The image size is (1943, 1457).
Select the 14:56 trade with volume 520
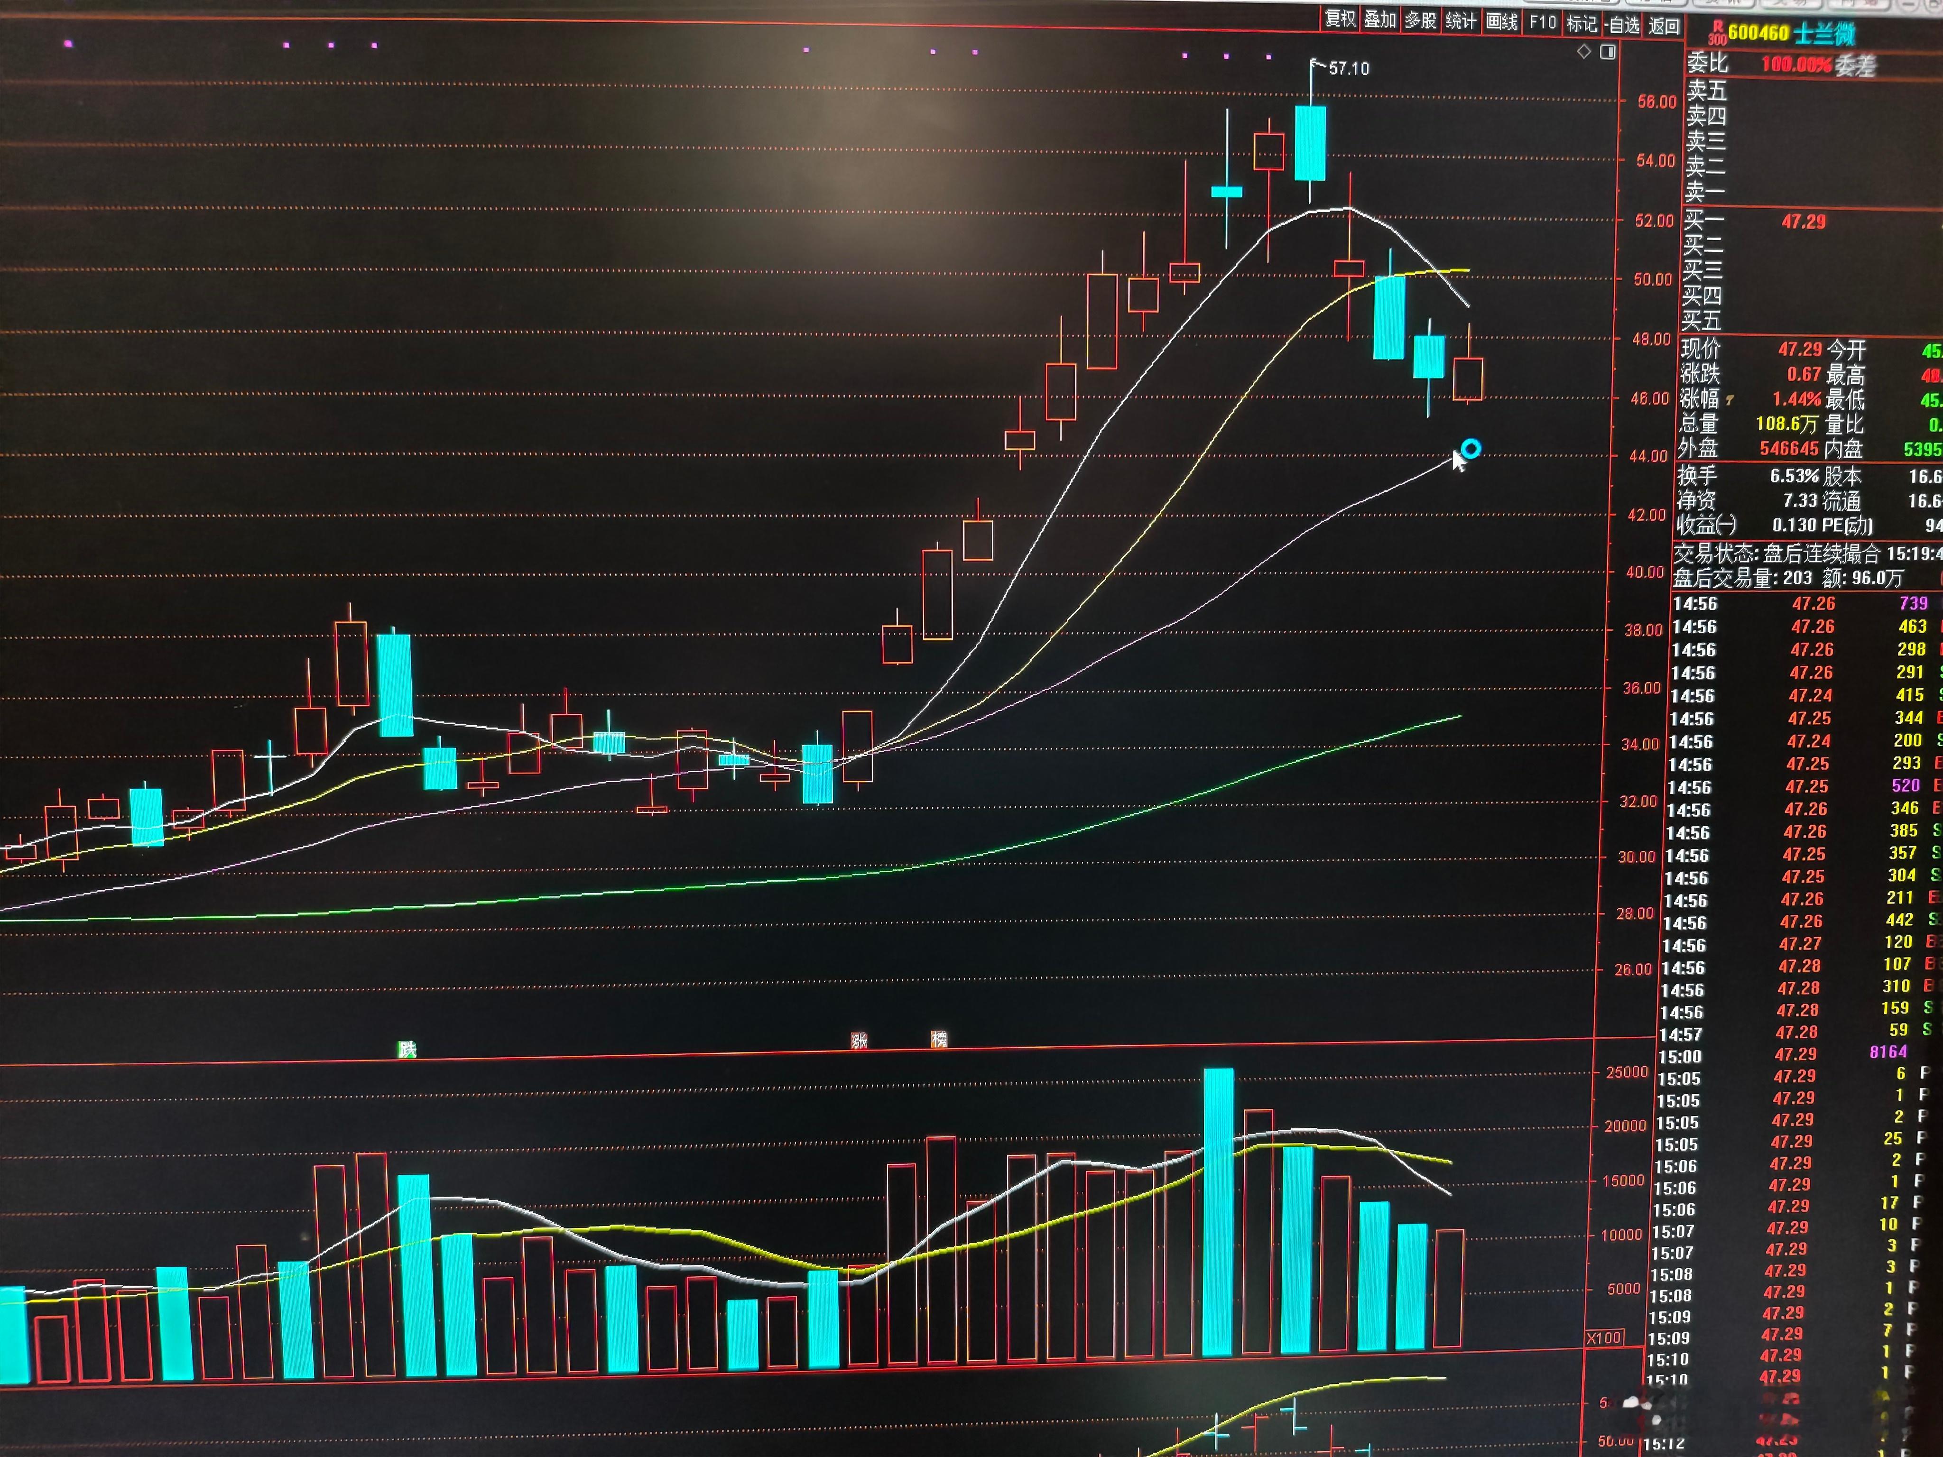click(1804, 786)
